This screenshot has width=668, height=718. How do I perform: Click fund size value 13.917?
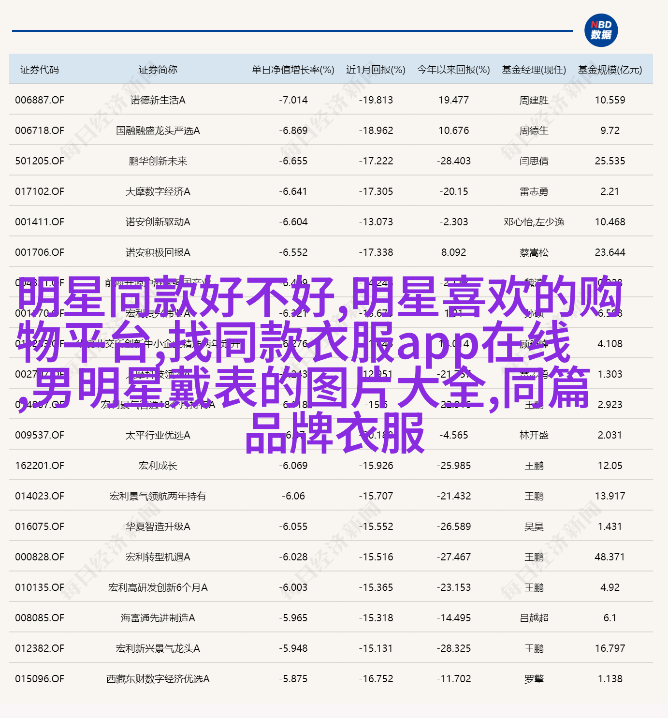tap(610, 496)
